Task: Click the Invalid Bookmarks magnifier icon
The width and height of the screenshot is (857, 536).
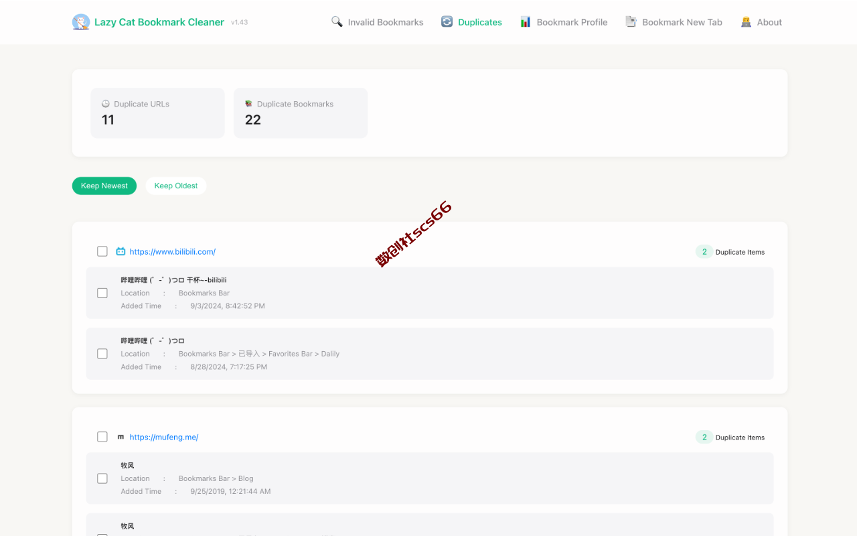Action: pos(337,21)
